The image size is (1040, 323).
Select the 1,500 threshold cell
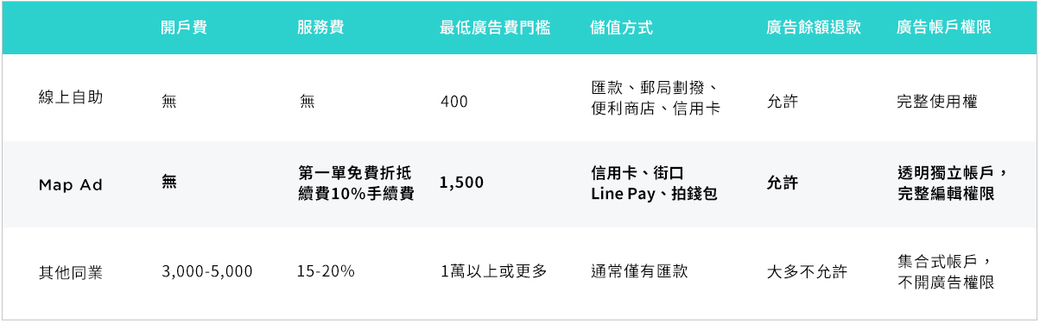461,183
